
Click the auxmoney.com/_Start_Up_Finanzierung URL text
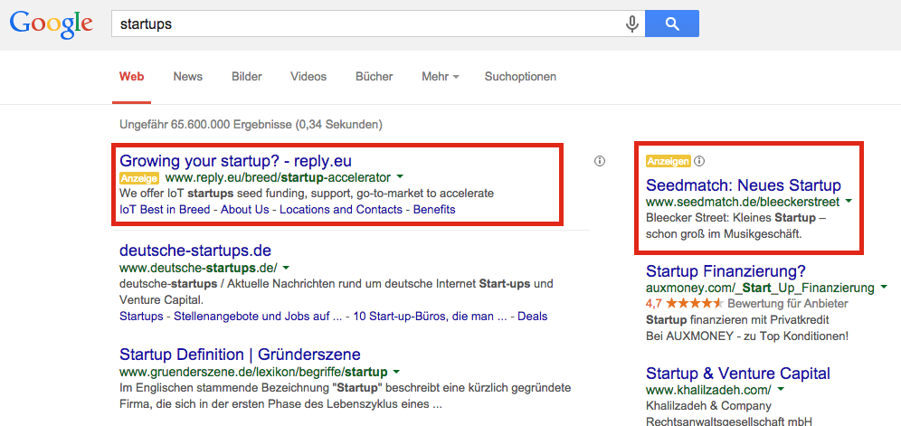point(760,287)
